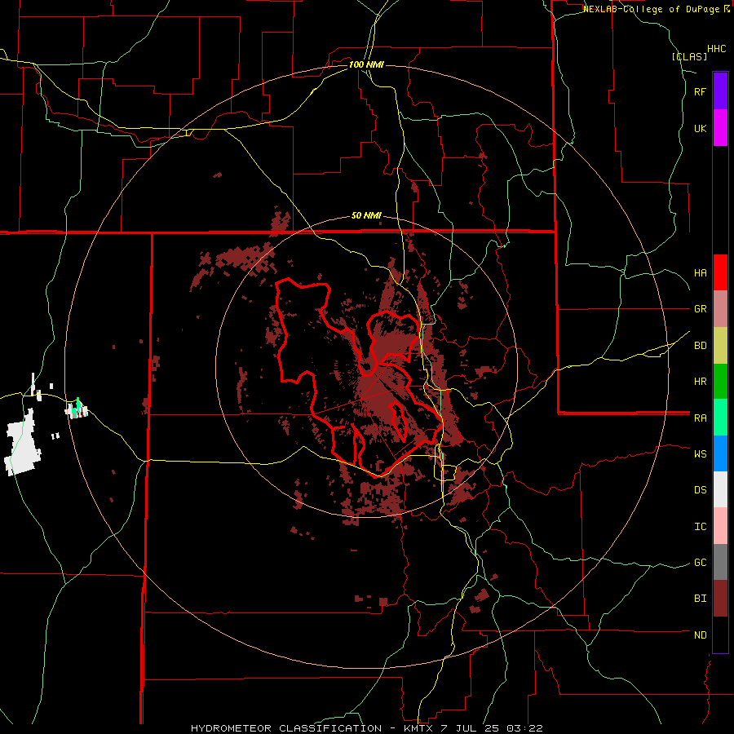Click the NEXLAB-College of DuPage credit text
The image size is (734, 734).
click(652, 9)
